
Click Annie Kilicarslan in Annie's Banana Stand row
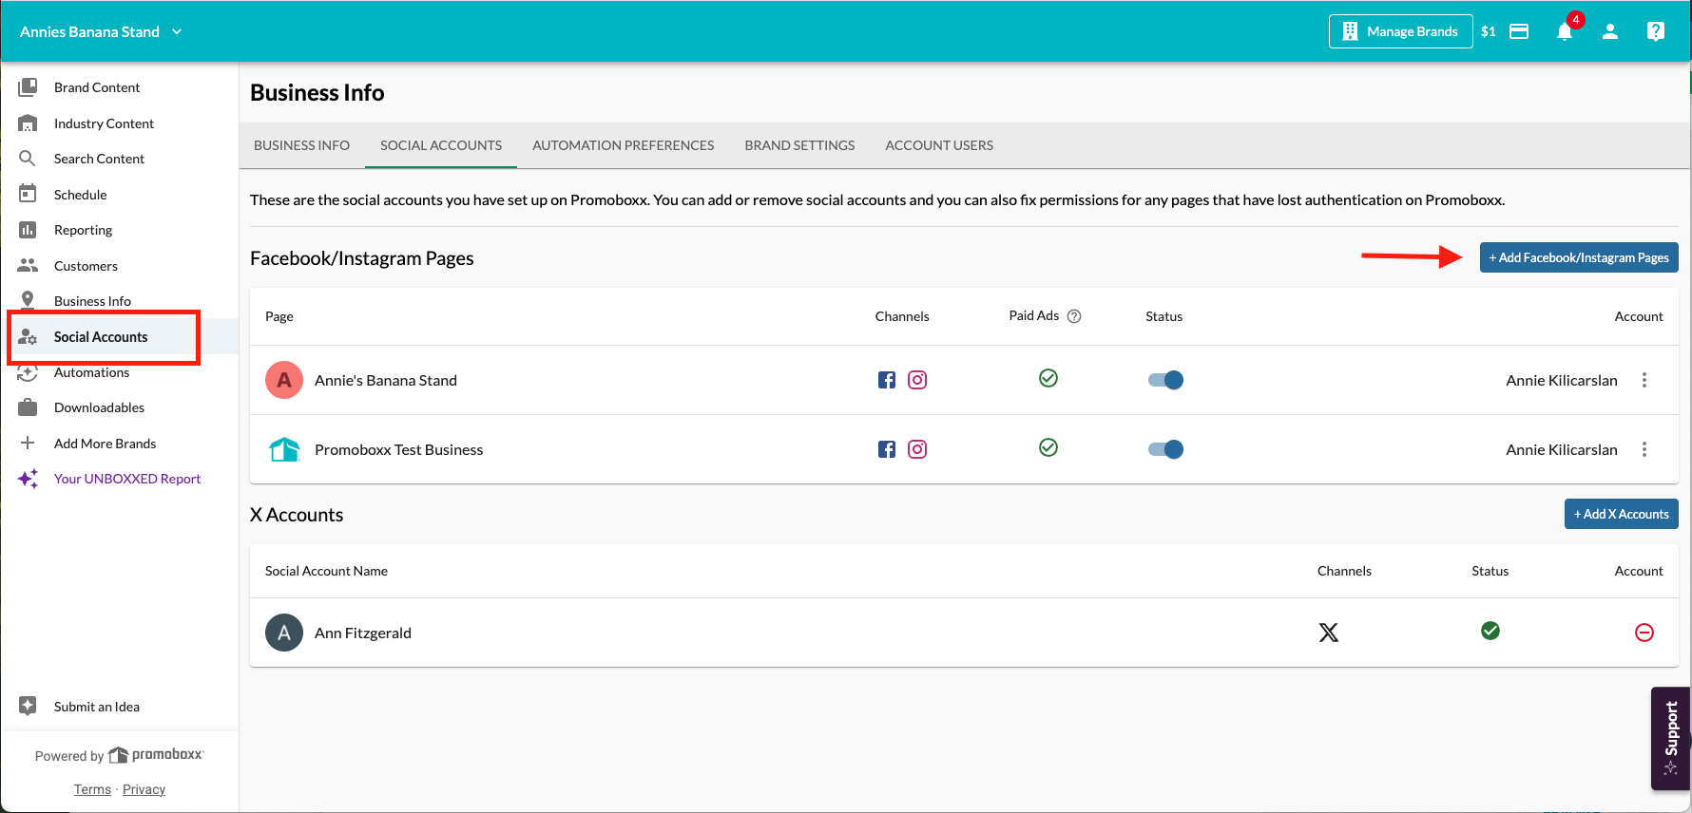tap(1562, 380)
